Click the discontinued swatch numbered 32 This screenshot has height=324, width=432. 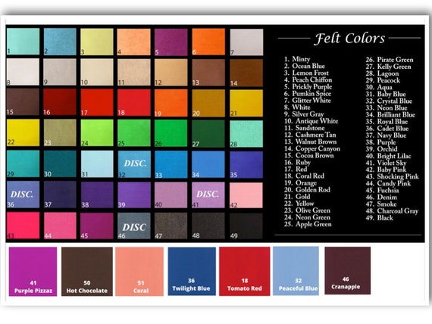point(134,164)
